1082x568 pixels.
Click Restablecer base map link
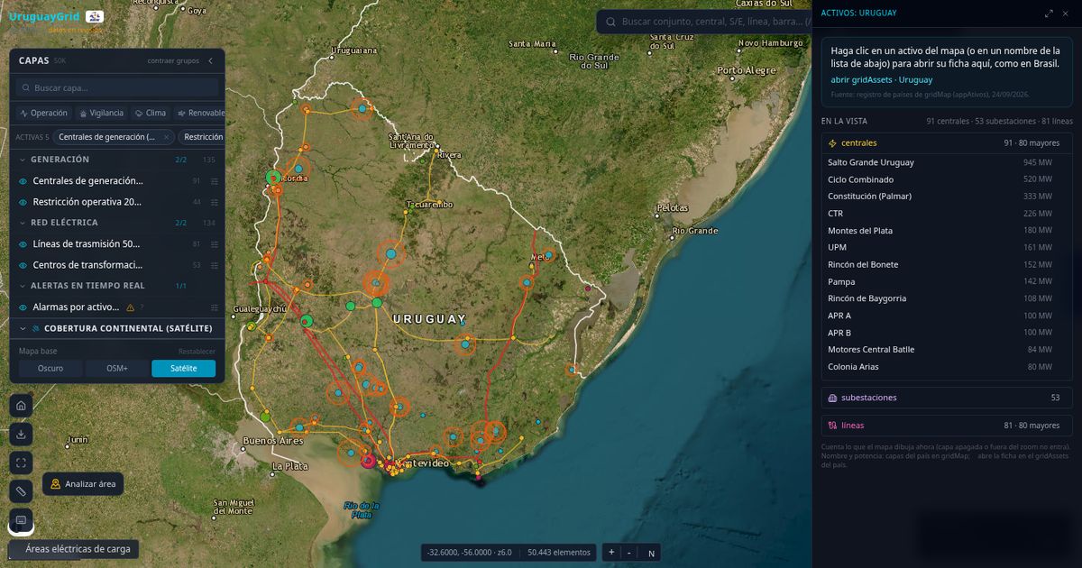pos(197,351)
